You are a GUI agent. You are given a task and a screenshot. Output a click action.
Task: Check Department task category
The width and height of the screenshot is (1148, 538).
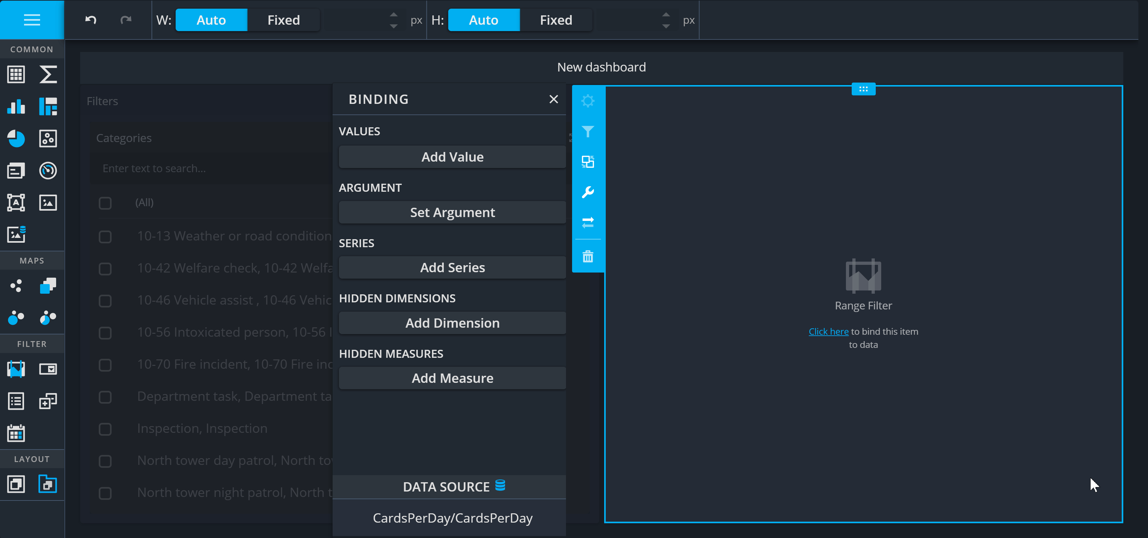click(105, 397)
